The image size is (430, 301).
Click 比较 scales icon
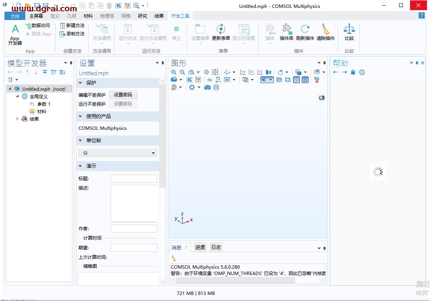[349, 32]
